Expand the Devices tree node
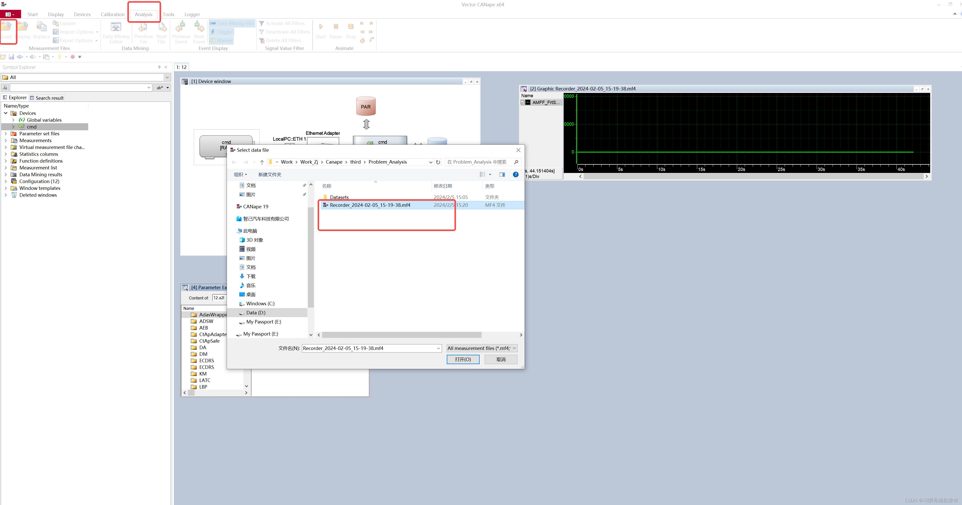The image size is (962, 505). point(6,113)
